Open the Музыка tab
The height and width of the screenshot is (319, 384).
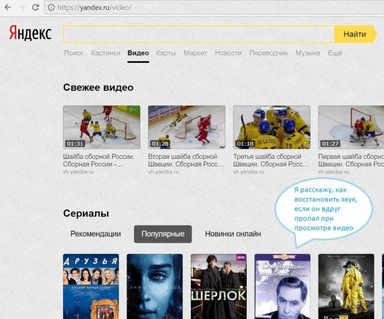point(308,53)
